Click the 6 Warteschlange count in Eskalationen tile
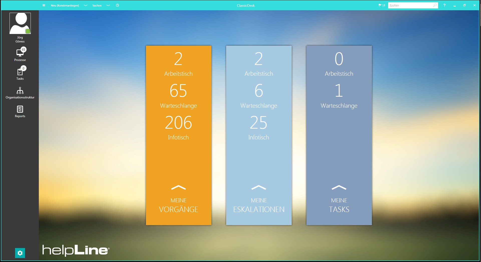Viewport: 481px width, 262px height. pos(259,96)
